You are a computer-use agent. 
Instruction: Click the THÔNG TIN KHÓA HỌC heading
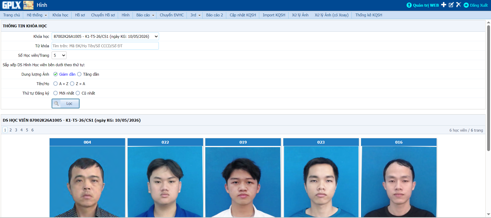click(x=25, y=26)
